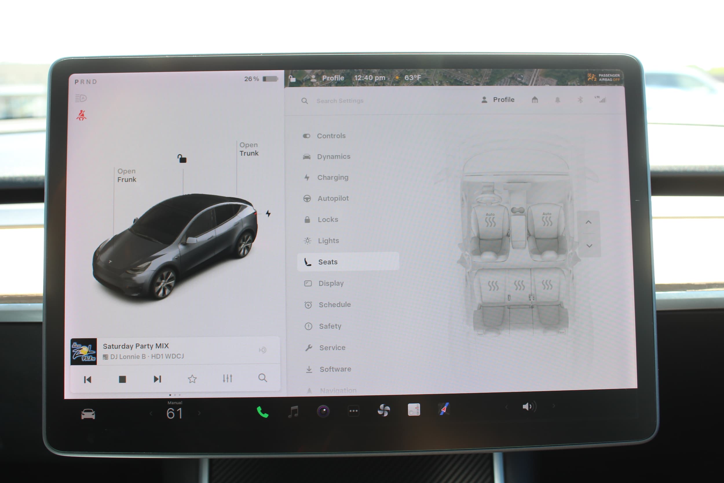Adjust the speaker volume control
Screen dimensions: 724x483
[529, 407]
